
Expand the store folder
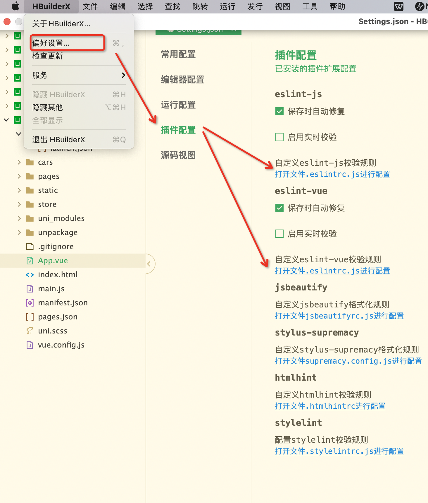point(19,204)
